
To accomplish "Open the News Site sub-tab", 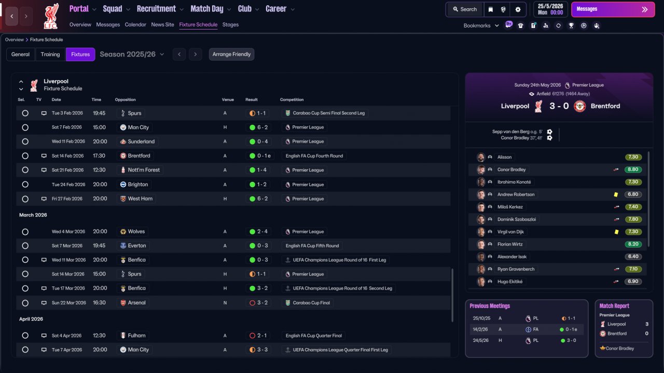I will click(x=163, y=25).
